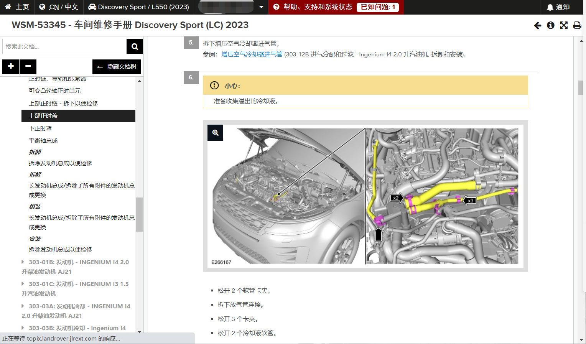
Task: Click the document tree scrollbar thumb
Action: pyautogui.click(x=139, y=214)
